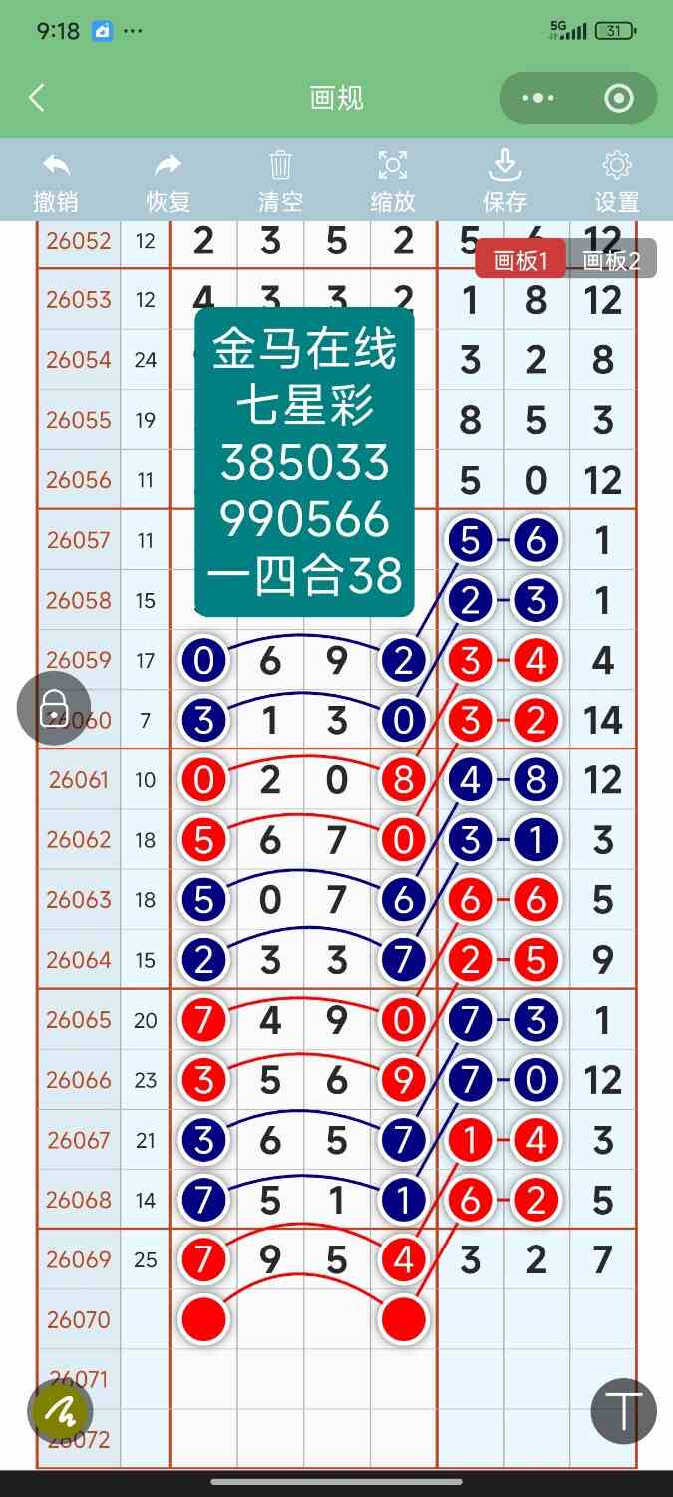Select issue number 26062
Image resolution: width=673 pixels, height=1497 pixels.
79,839
